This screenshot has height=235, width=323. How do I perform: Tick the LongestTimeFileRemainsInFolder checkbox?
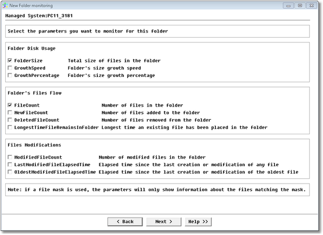pos(10,127)
